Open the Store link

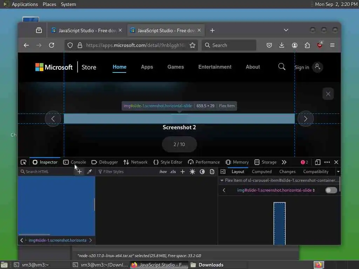[x=89, y=67]
